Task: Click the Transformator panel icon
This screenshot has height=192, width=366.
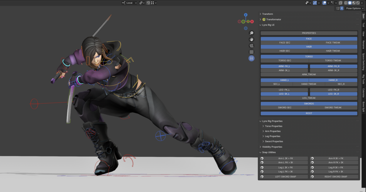Action: 264,20
